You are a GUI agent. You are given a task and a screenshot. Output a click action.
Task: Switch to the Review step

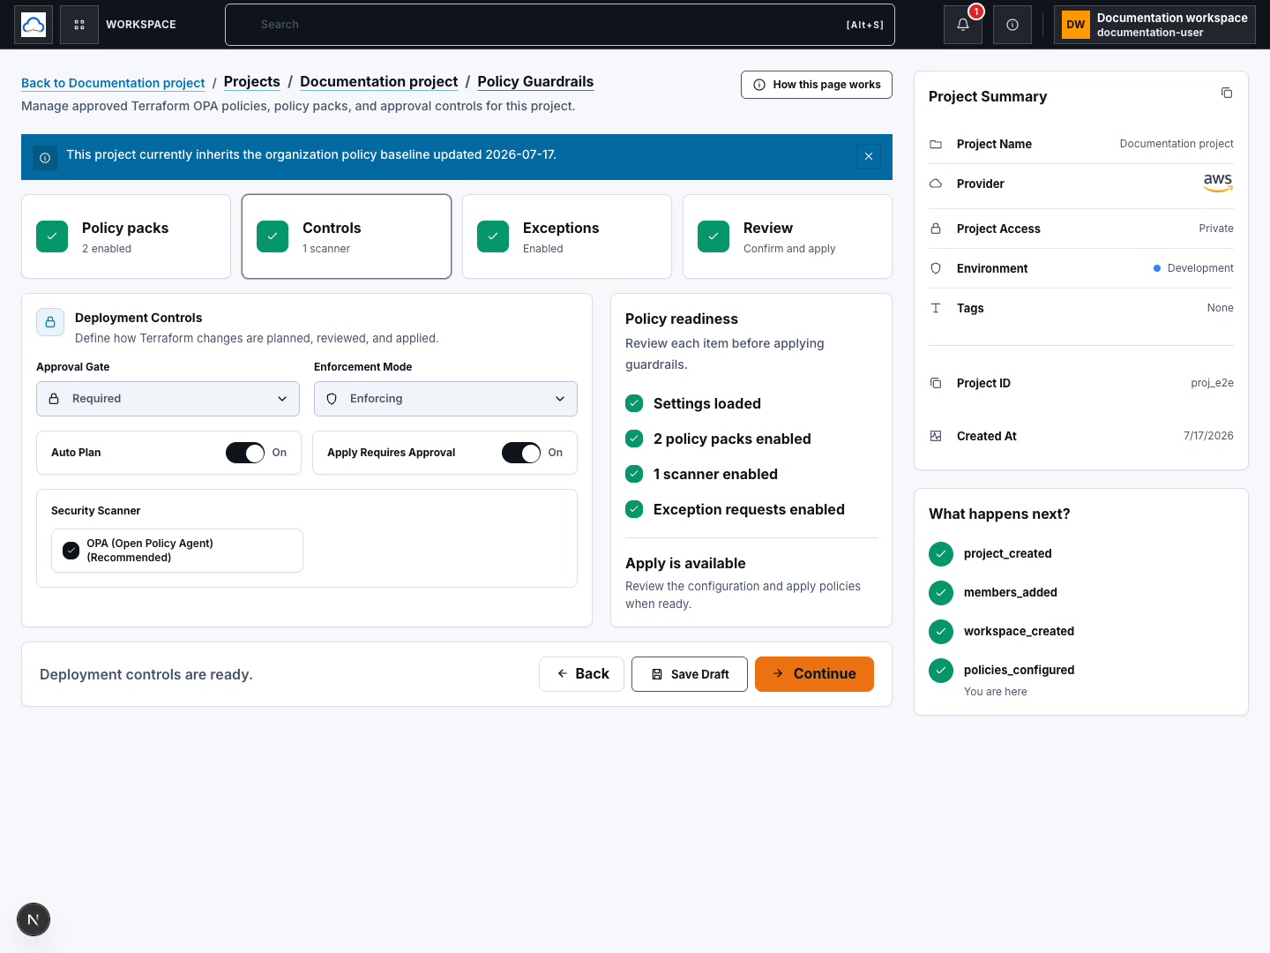pos(788,236)
